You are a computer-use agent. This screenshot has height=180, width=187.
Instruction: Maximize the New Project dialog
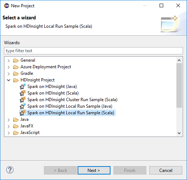coord(161,5)
